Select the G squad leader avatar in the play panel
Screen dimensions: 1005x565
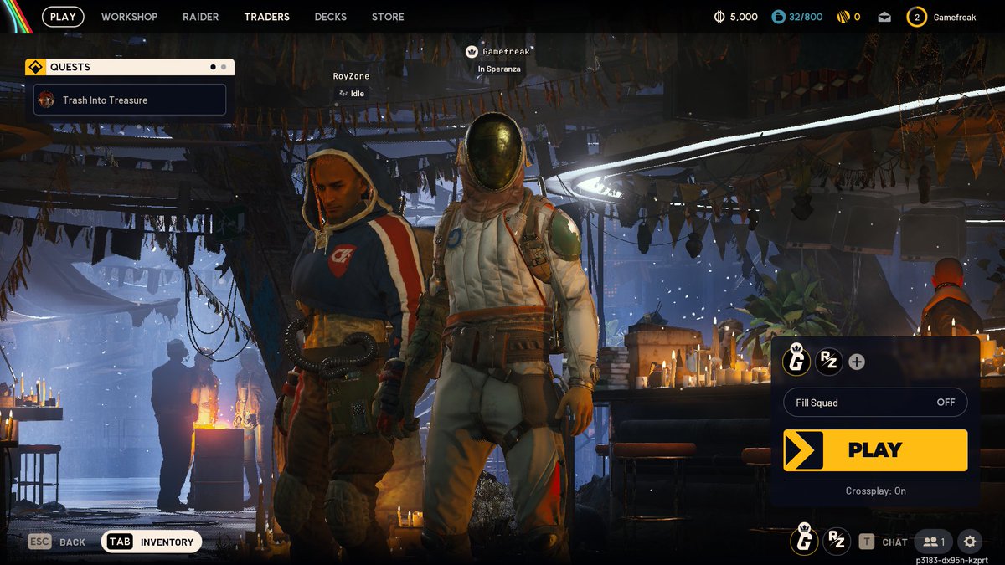pyautogui.click(x=796, y=361)
